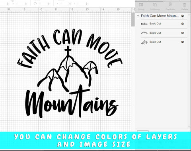Select the Mountains script layer thumbnail

tap(144, 24)
